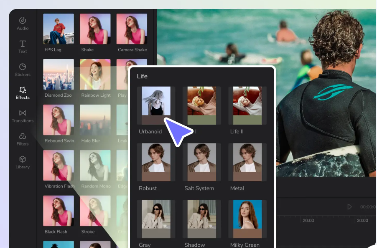This screenshot has width=377, height=248.
Task: Open the Audio panel icon
Action: 23,21
